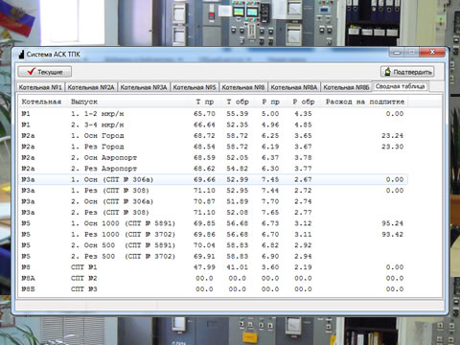460x345 pixels.
Task: Go to Котельная №5 tab
Action: coord(195,87)
